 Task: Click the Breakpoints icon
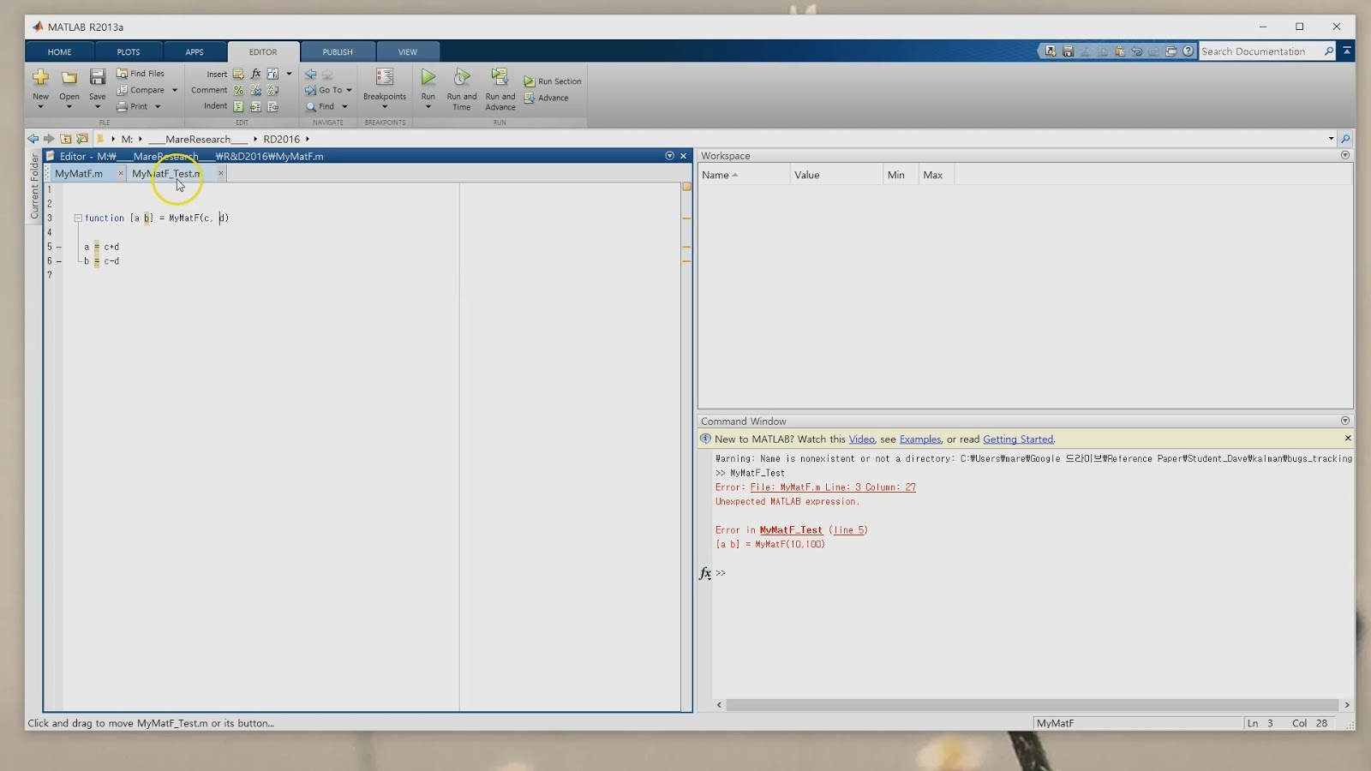point(385,77)
